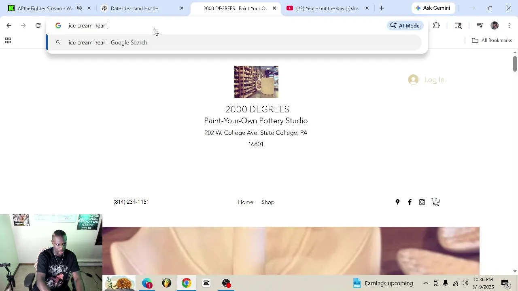Close the 2000 DEGREES tab

[274, 8]
